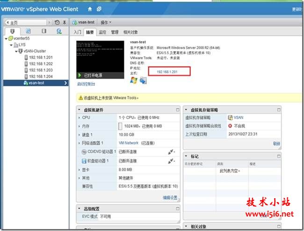Expand the 网络适配器 1 row
The image size is (304, 231).
click(79, 143)
